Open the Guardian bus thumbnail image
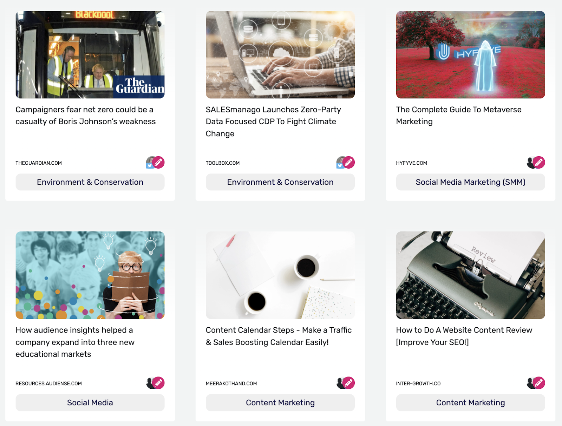The height and width of the screenshot is (426, 562). click(x=90, y=54)
